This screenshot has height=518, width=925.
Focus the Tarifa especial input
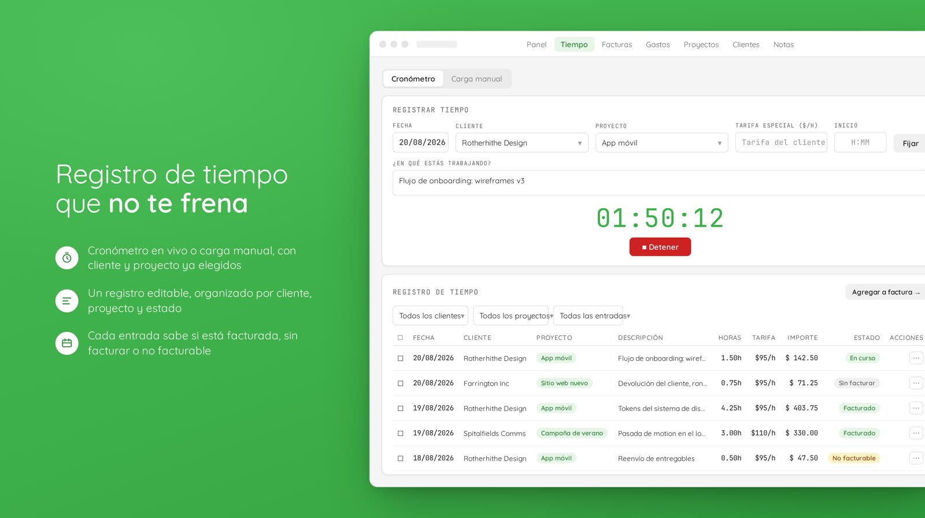tap(781, 142)
